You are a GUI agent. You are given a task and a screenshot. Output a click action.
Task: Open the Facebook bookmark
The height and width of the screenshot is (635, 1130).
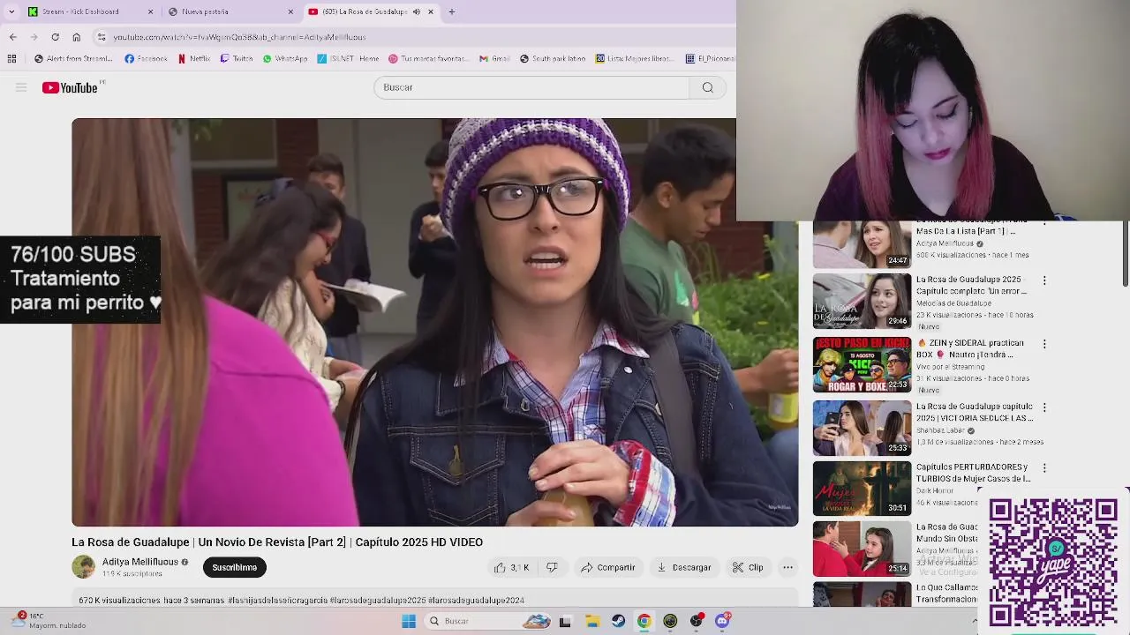click(x=146, y=59)
